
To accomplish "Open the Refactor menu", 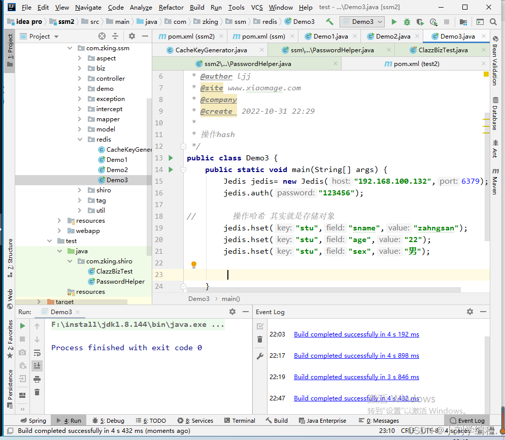I will pyautogui.click(x=171, y=8).
